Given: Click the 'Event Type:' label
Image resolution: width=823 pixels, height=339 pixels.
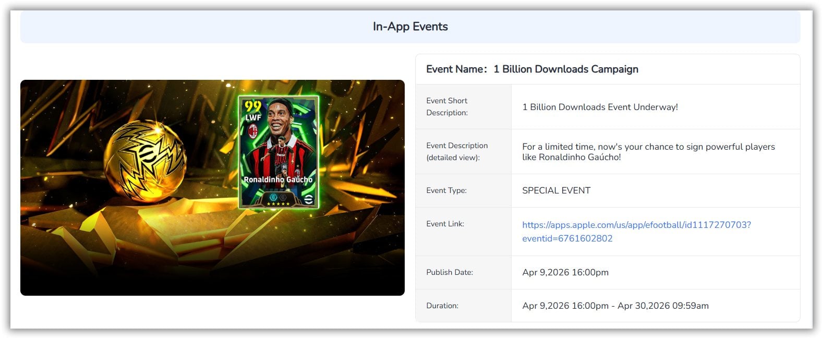Looking at the screenshot, I should point(446,190).
